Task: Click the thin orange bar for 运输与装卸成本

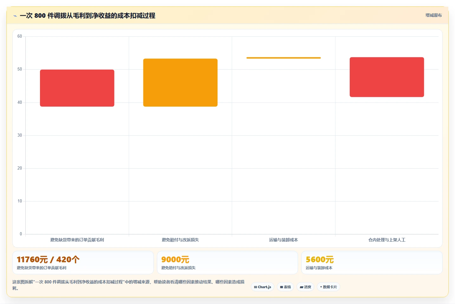Action: (283, 58)
